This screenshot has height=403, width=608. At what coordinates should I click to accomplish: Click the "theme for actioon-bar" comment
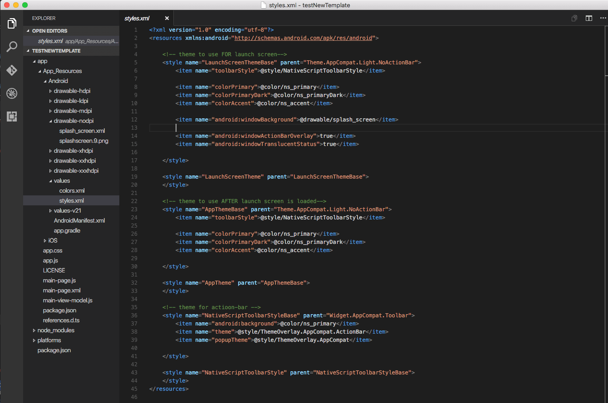[x=212, y=307]
